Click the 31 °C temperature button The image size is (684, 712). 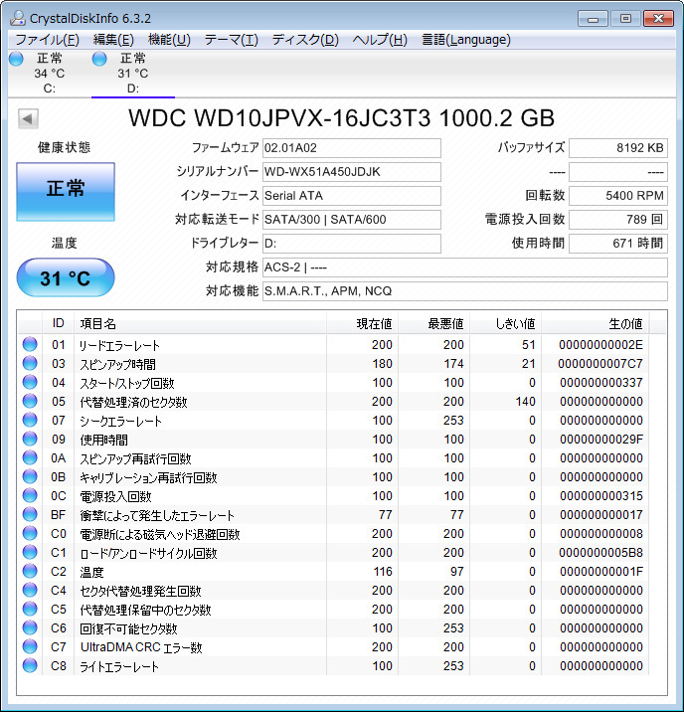click(66, 278)
